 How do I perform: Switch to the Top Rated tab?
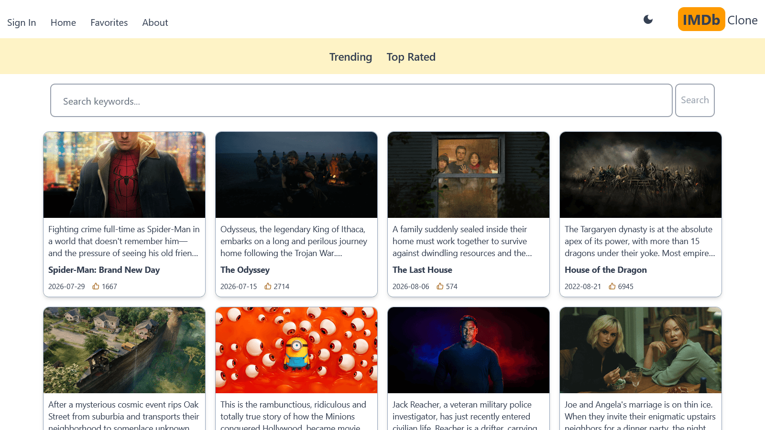[x=411, y=57]
